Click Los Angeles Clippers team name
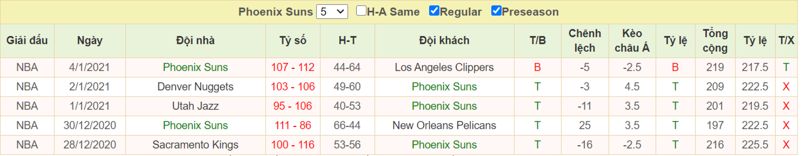 pos(444,67)
